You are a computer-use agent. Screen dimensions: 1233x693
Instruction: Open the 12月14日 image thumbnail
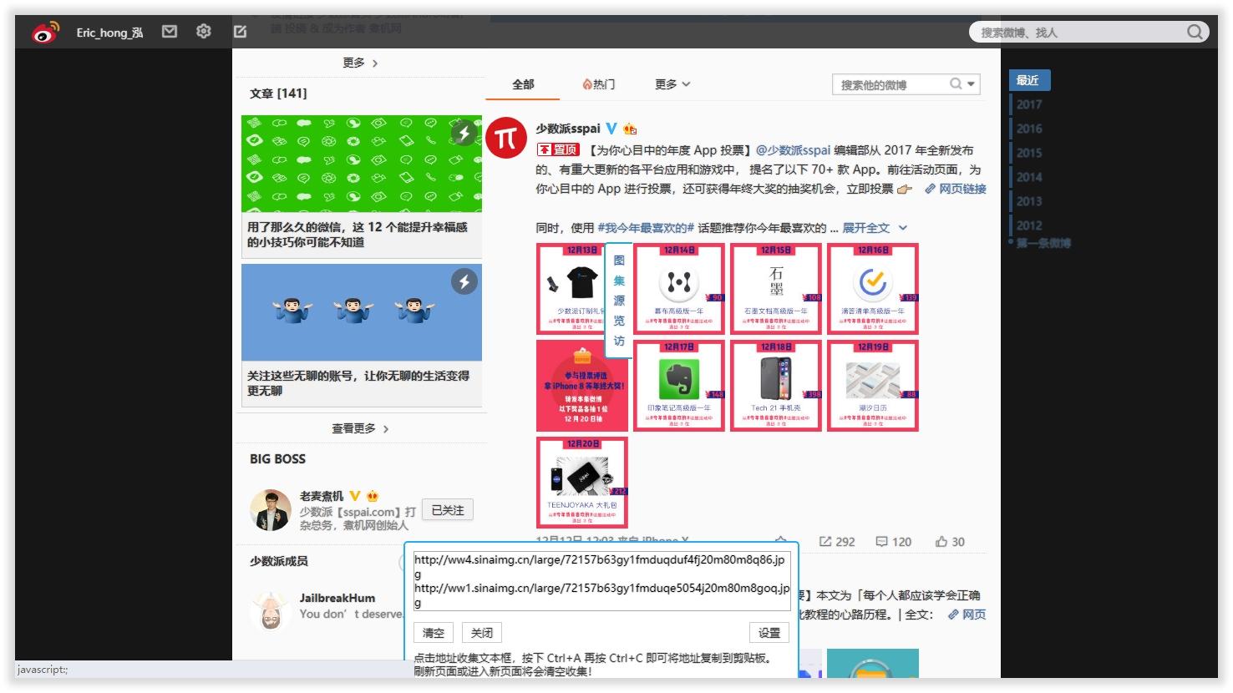[x=679, y=289]
